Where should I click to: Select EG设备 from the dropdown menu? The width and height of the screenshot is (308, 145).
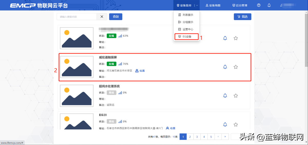coord(186,37)
